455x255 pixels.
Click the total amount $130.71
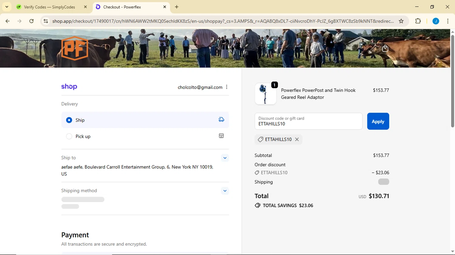(379, 196)
